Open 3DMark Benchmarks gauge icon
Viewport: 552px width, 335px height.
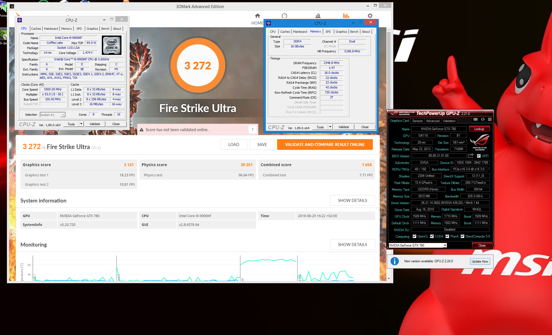click(285, 16)
